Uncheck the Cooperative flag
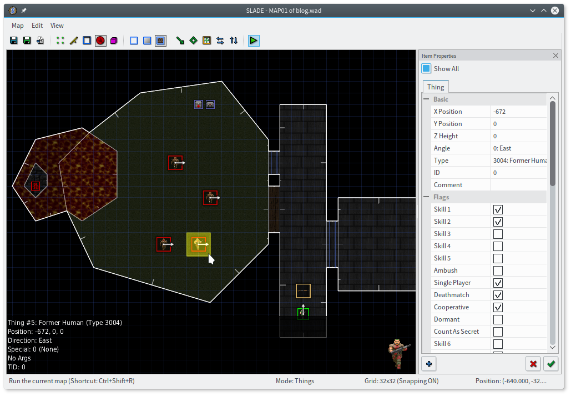The image size is (571, 396). click(x=498, y=307)
